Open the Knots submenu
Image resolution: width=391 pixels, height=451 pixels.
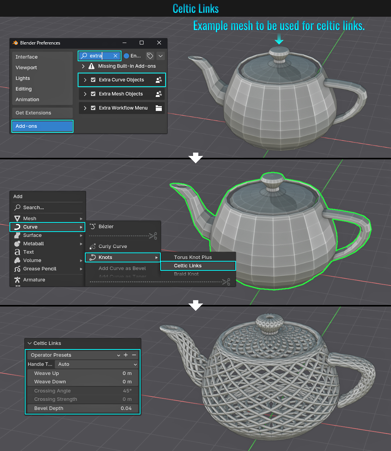pos(123,257)
